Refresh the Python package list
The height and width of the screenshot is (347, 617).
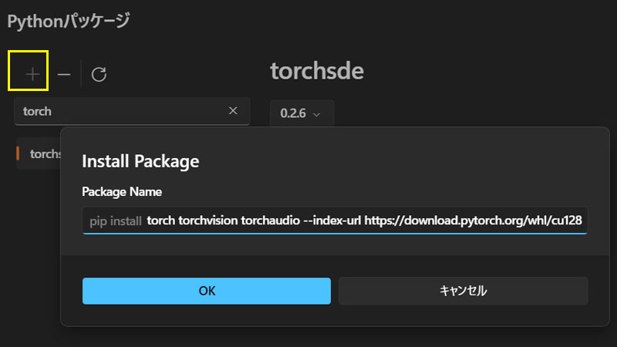click(99, 74)
